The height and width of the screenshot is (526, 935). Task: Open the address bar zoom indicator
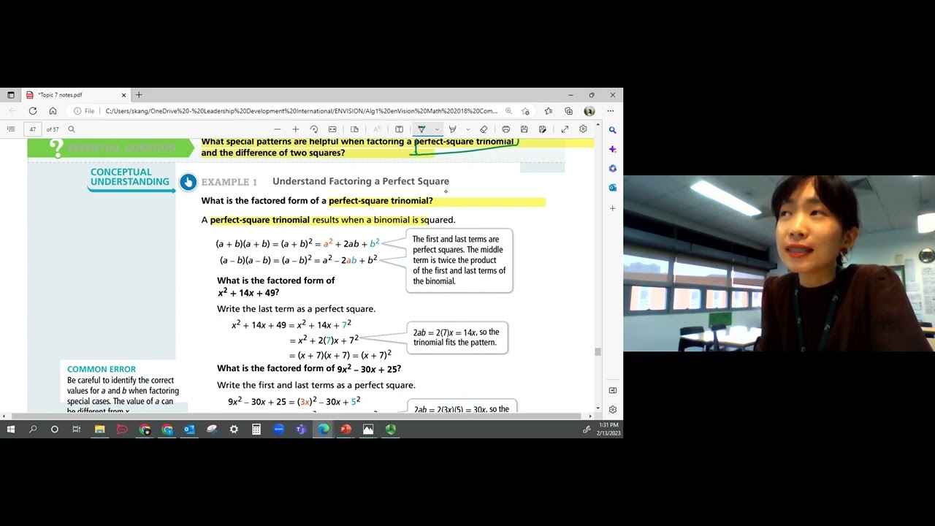point(508,111)
